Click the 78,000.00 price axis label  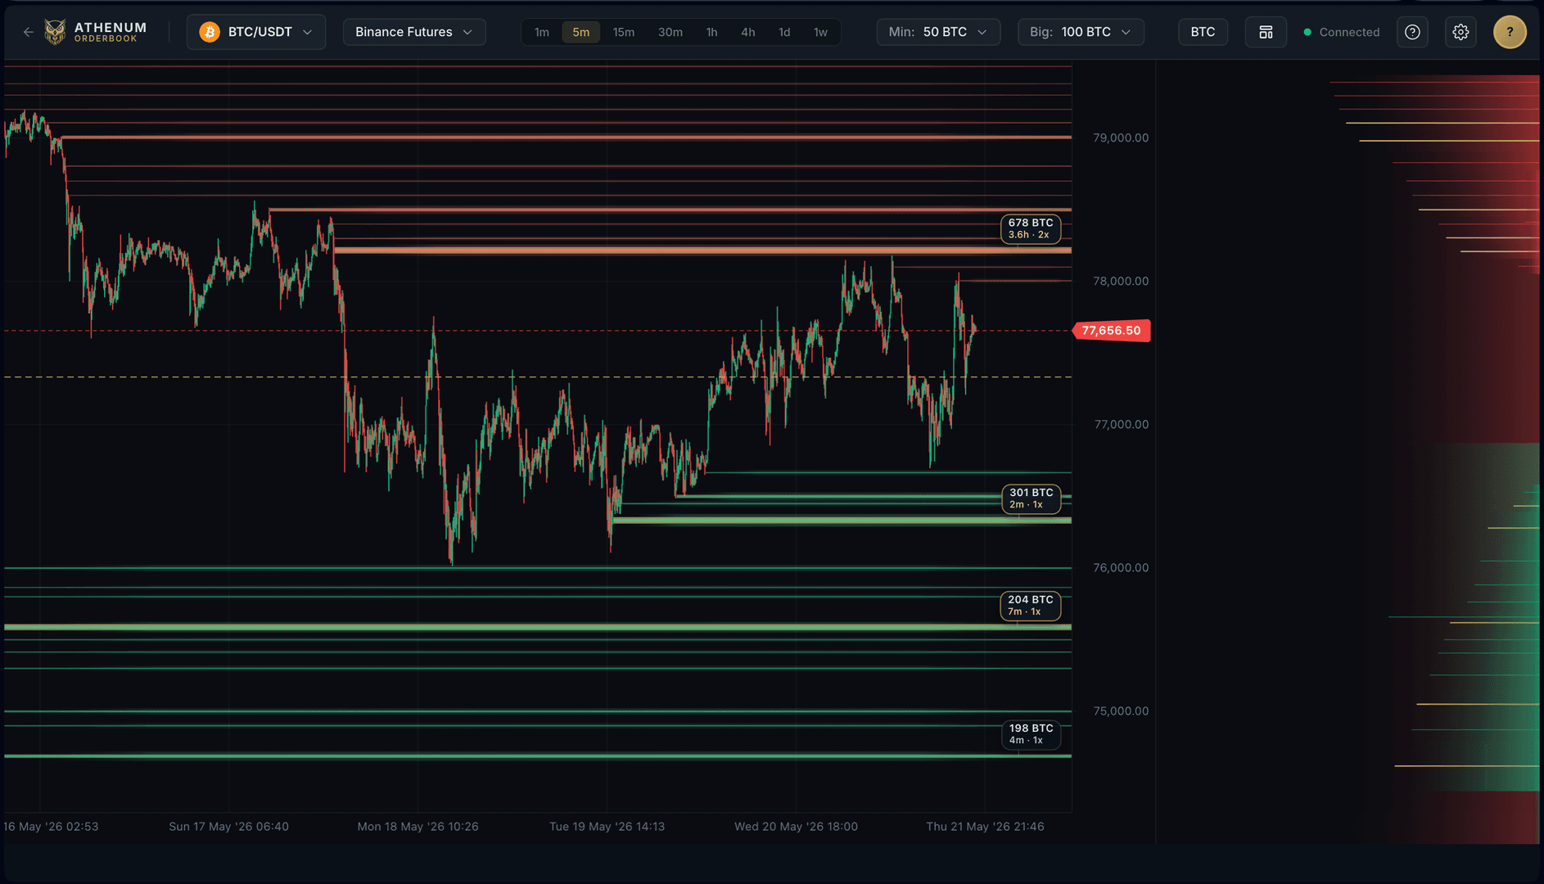click(1121, 281)
